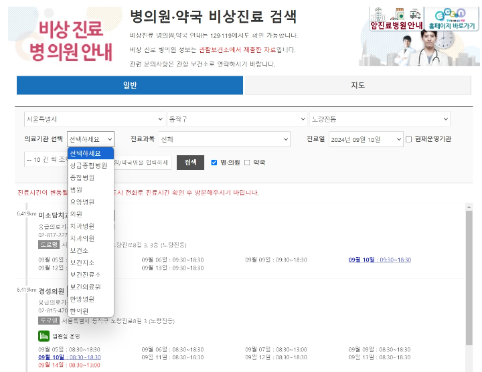Pick 치과의원 from the options
This screenshot has width=482, height=372.
90,238
